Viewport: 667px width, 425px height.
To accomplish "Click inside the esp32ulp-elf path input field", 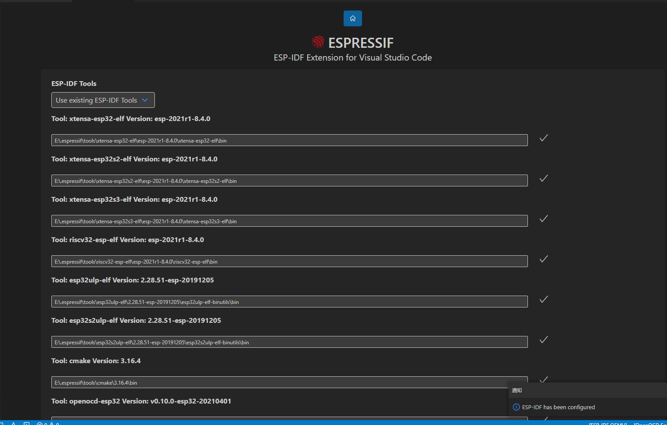I will pyautogui.click(x=289, y=301).
